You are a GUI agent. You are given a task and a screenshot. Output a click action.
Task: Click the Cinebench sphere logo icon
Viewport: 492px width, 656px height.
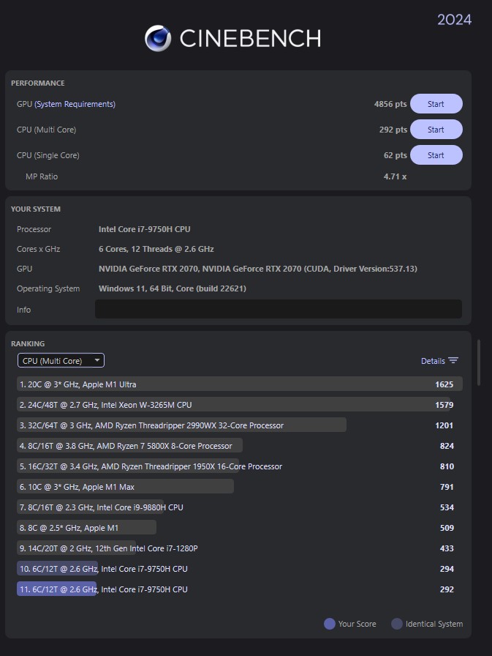(x=158, y=38)
